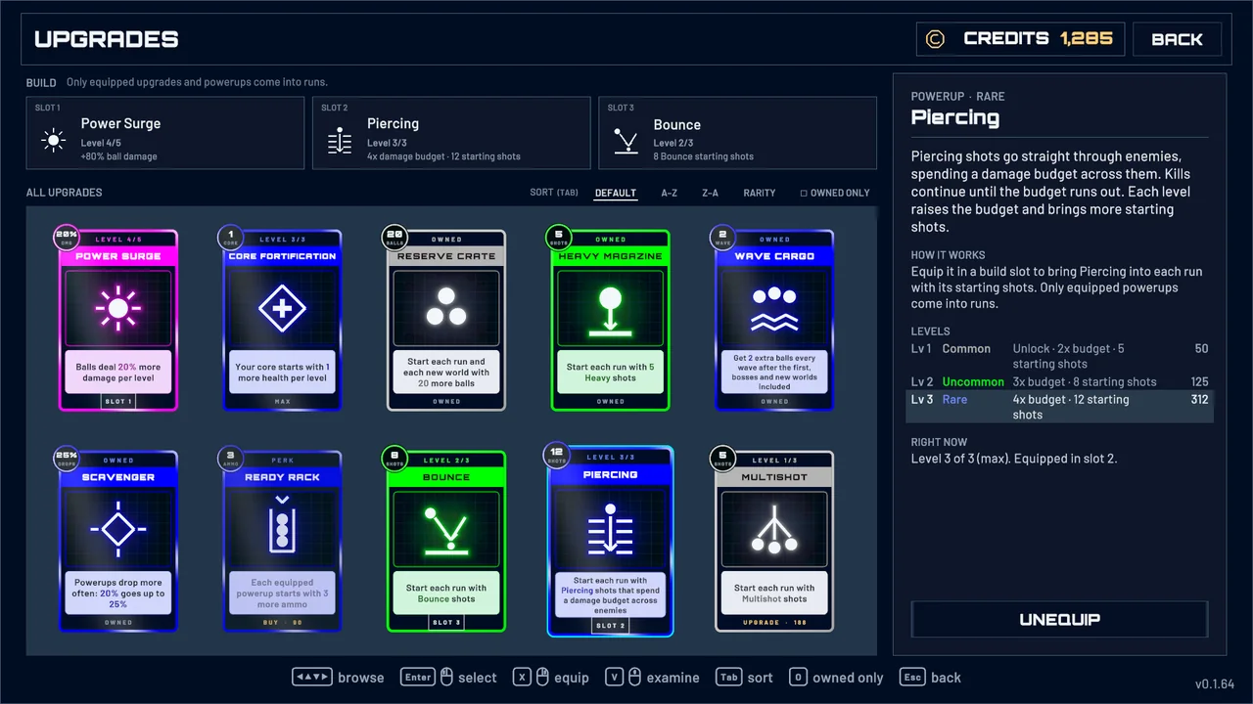Click the X equip key hint
Viewport: 1253px width, 704px height.
(551, 678)
